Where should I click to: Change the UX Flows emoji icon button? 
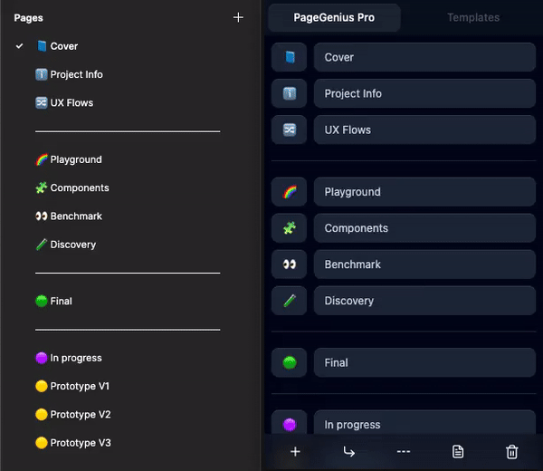coord(290,130)
